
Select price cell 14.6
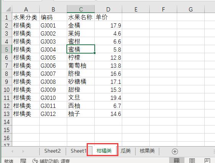point(108,114)
